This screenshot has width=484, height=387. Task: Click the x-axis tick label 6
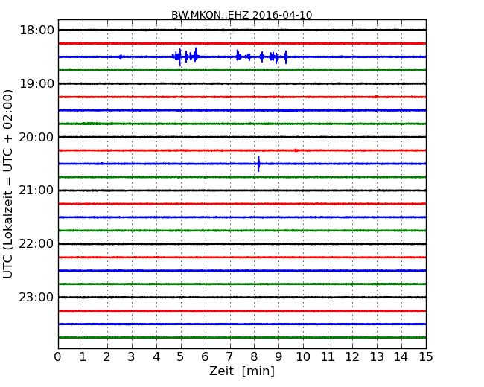click(x=205, y=357)
